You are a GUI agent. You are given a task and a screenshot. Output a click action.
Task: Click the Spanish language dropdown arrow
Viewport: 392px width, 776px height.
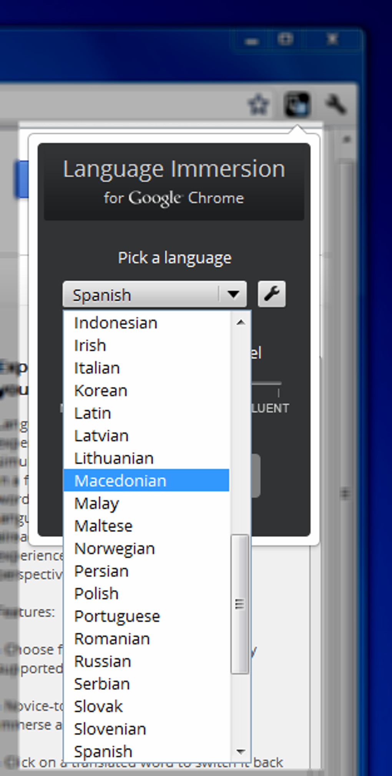(x=233, y=295)
